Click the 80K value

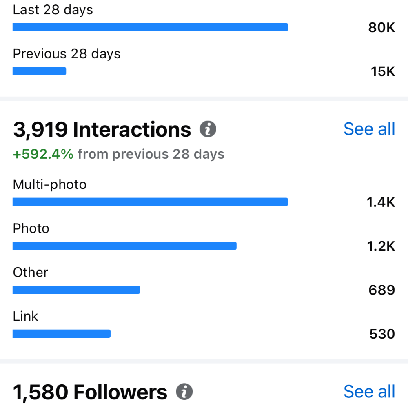pyautogui.click(x=381, y=28)
